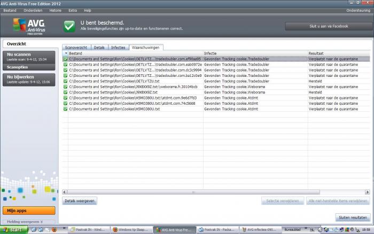Click the Firefox icon of Windows xp Slaap taskbar item
Viewport: 374px width, 234px height.
115,230
